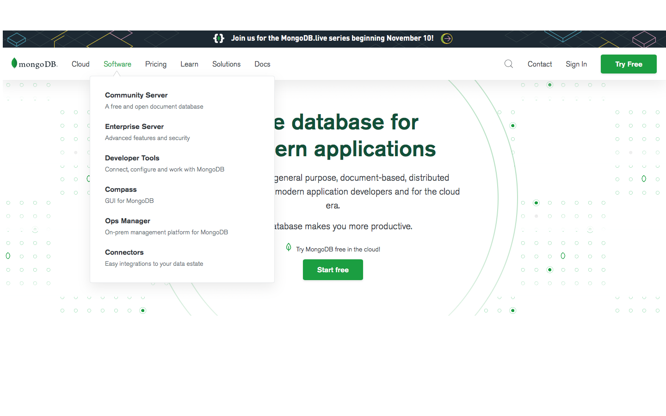Open the Docs link

coord(262,64)
